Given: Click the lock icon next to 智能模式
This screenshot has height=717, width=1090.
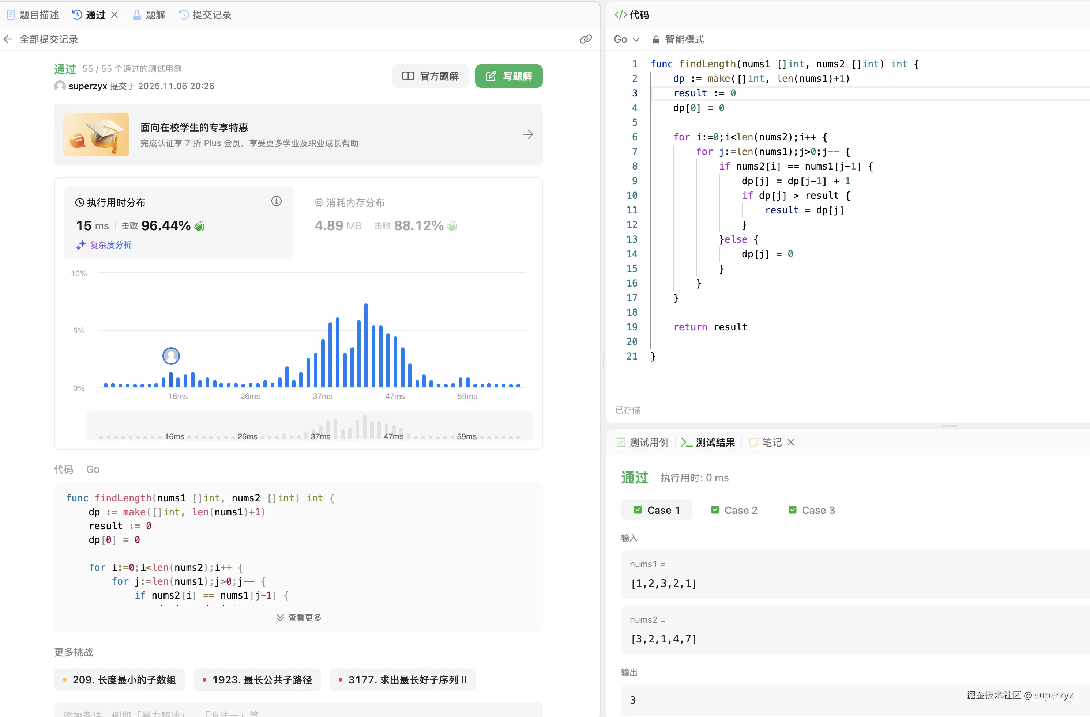Looking at the screenshot, I should (656, 40).
